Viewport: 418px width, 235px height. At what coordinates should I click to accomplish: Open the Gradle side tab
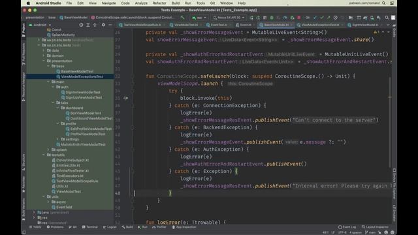coord(394,31)
